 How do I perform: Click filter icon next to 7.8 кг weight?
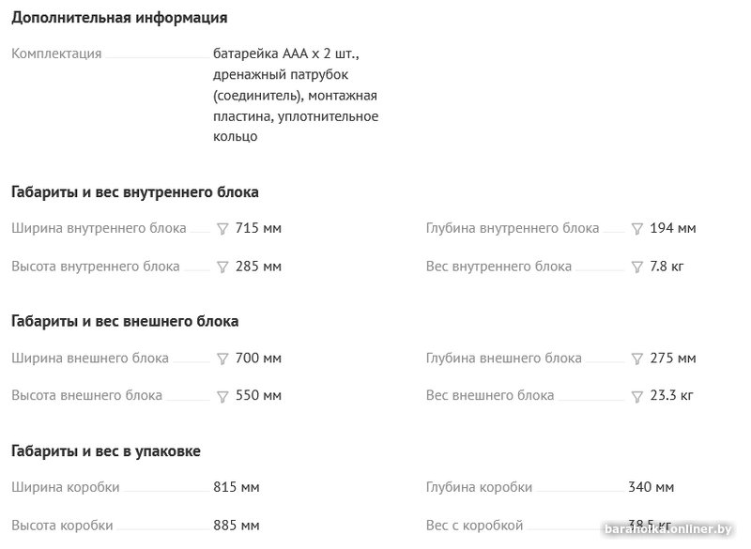pyautogui.click(x=637, y=267)
